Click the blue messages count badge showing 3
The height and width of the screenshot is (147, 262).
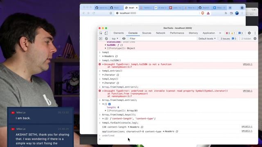point(241,33)
